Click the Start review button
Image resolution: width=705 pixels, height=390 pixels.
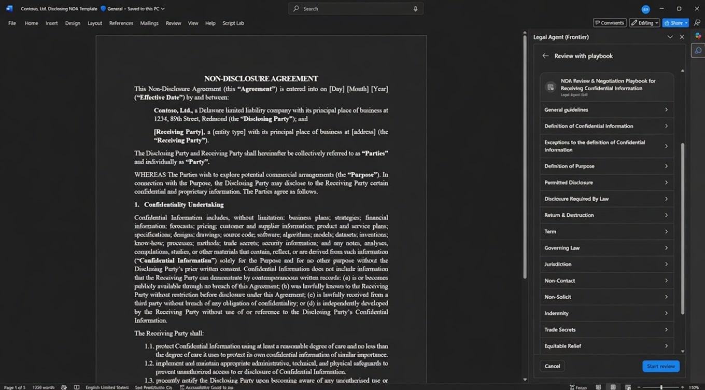[661, 366]
